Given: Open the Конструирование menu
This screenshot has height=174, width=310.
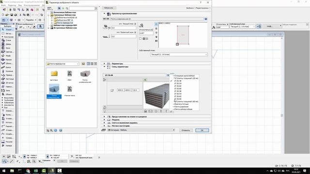Looking at the screenshot, I should pos(31,5).
